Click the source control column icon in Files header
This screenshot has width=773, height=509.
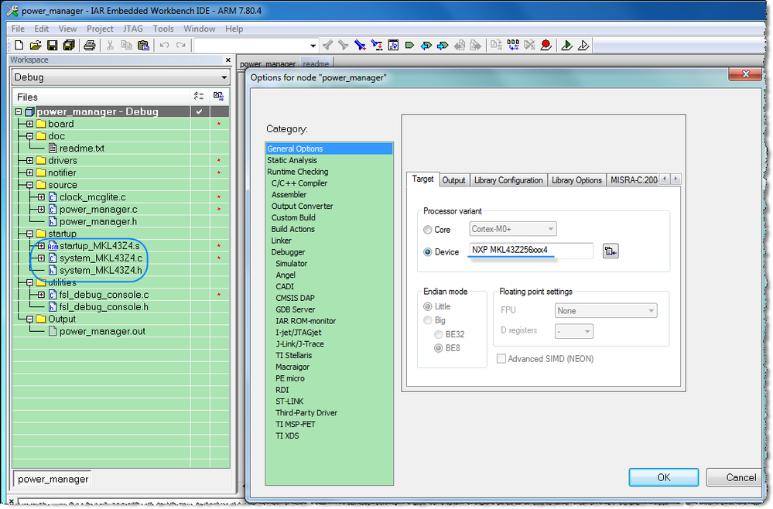218,96
